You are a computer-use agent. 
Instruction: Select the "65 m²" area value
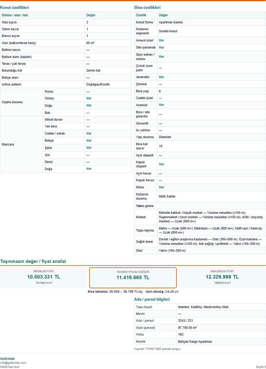pos(90,43)
